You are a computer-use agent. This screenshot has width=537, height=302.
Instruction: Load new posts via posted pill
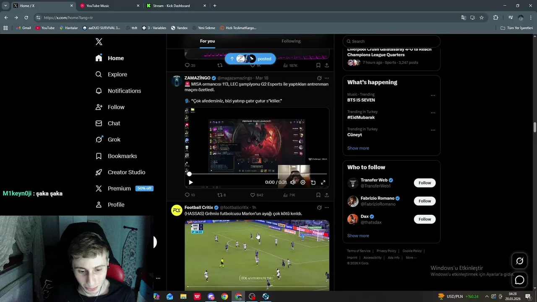point(250,59)
